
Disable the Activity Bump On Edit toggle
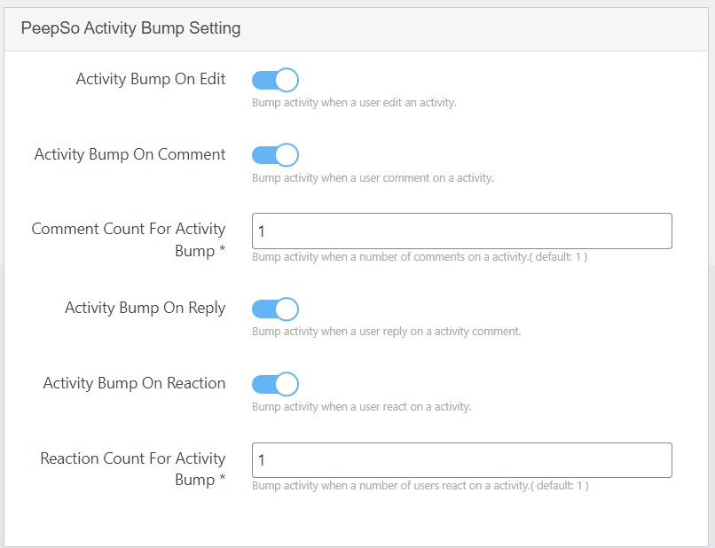[x=275, y=79]
